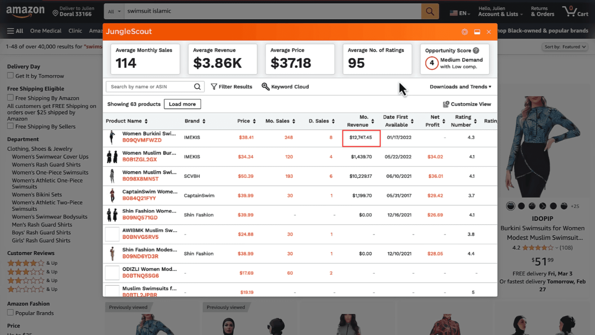Check Popular Brands filter
This screenshot has height=335, width=595.
pyautogui.click(x=11, y=312)
